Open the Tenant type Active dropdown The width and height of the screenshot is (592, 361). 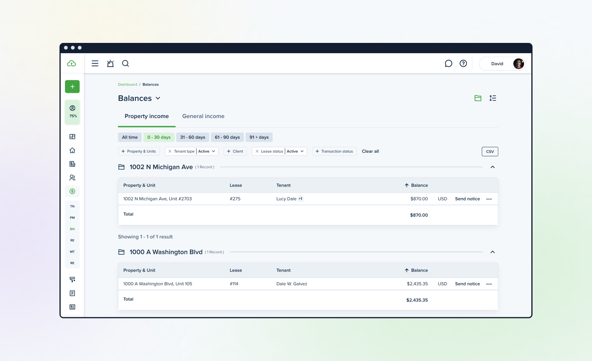coord(207,151)
